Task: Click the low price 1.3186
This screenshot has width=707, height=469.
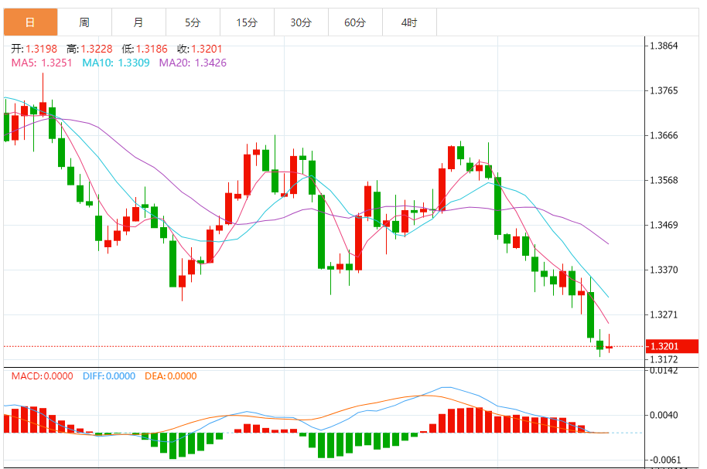Action: click(152, 49)
